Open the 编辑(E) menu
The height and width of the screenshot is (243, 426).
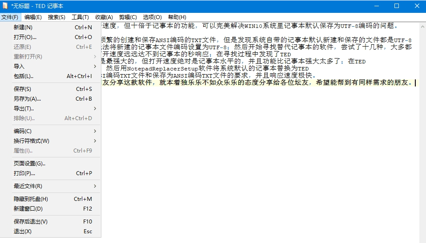tap(33, 17)
